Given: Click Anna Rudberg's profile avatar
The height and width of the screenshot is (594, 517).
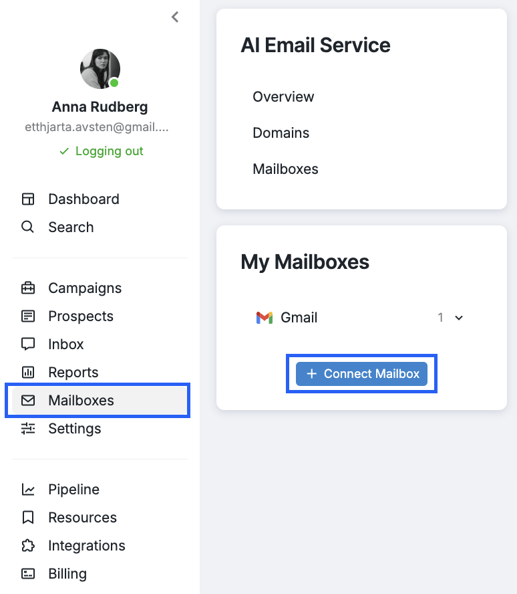Looking at the screenshot, I should point(100,69).
